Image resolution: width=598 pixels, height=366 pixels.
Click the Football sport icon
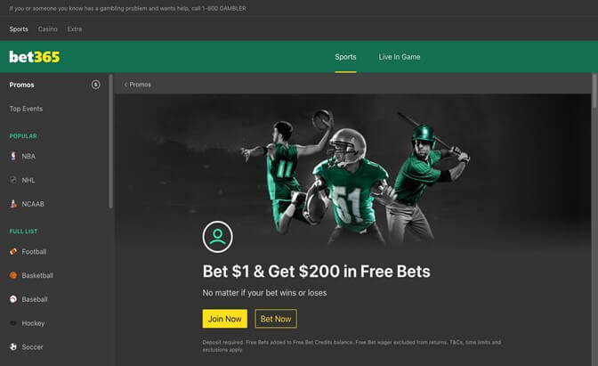tap(13, 251)
